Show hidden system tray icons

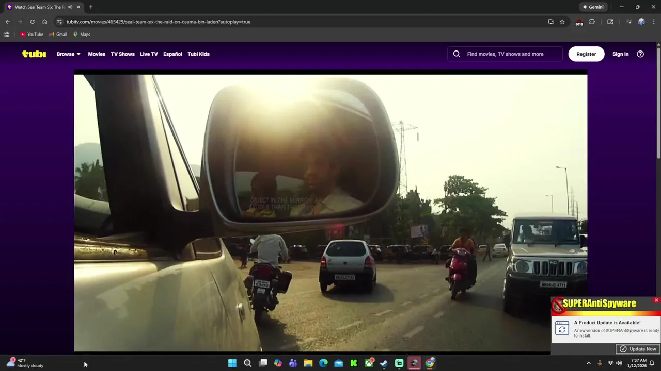[x=588, y=363]
